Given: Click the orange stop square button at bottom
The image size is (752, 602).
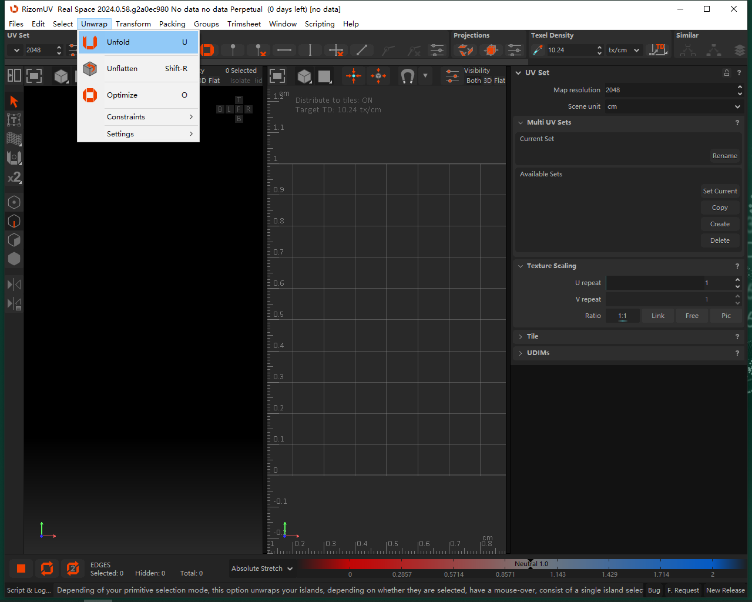Looking at the screenshot, I should pyautogui.click(x=21, y=568).
